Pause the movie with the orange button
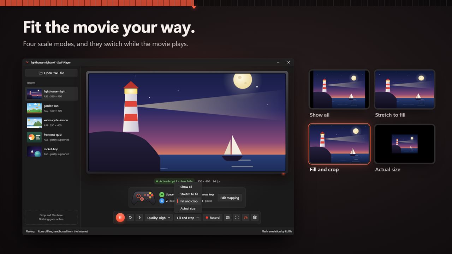Screen dimensions: 452x254 [x=120, y=218]
